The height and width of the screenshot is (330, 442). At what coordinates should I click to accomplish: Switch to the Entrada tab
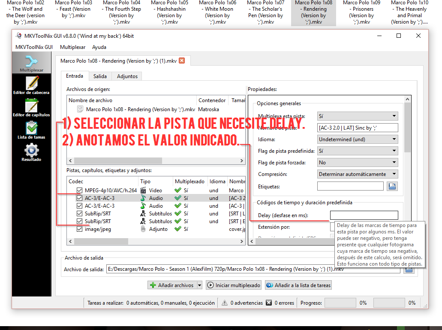click(x=75, y=76)
